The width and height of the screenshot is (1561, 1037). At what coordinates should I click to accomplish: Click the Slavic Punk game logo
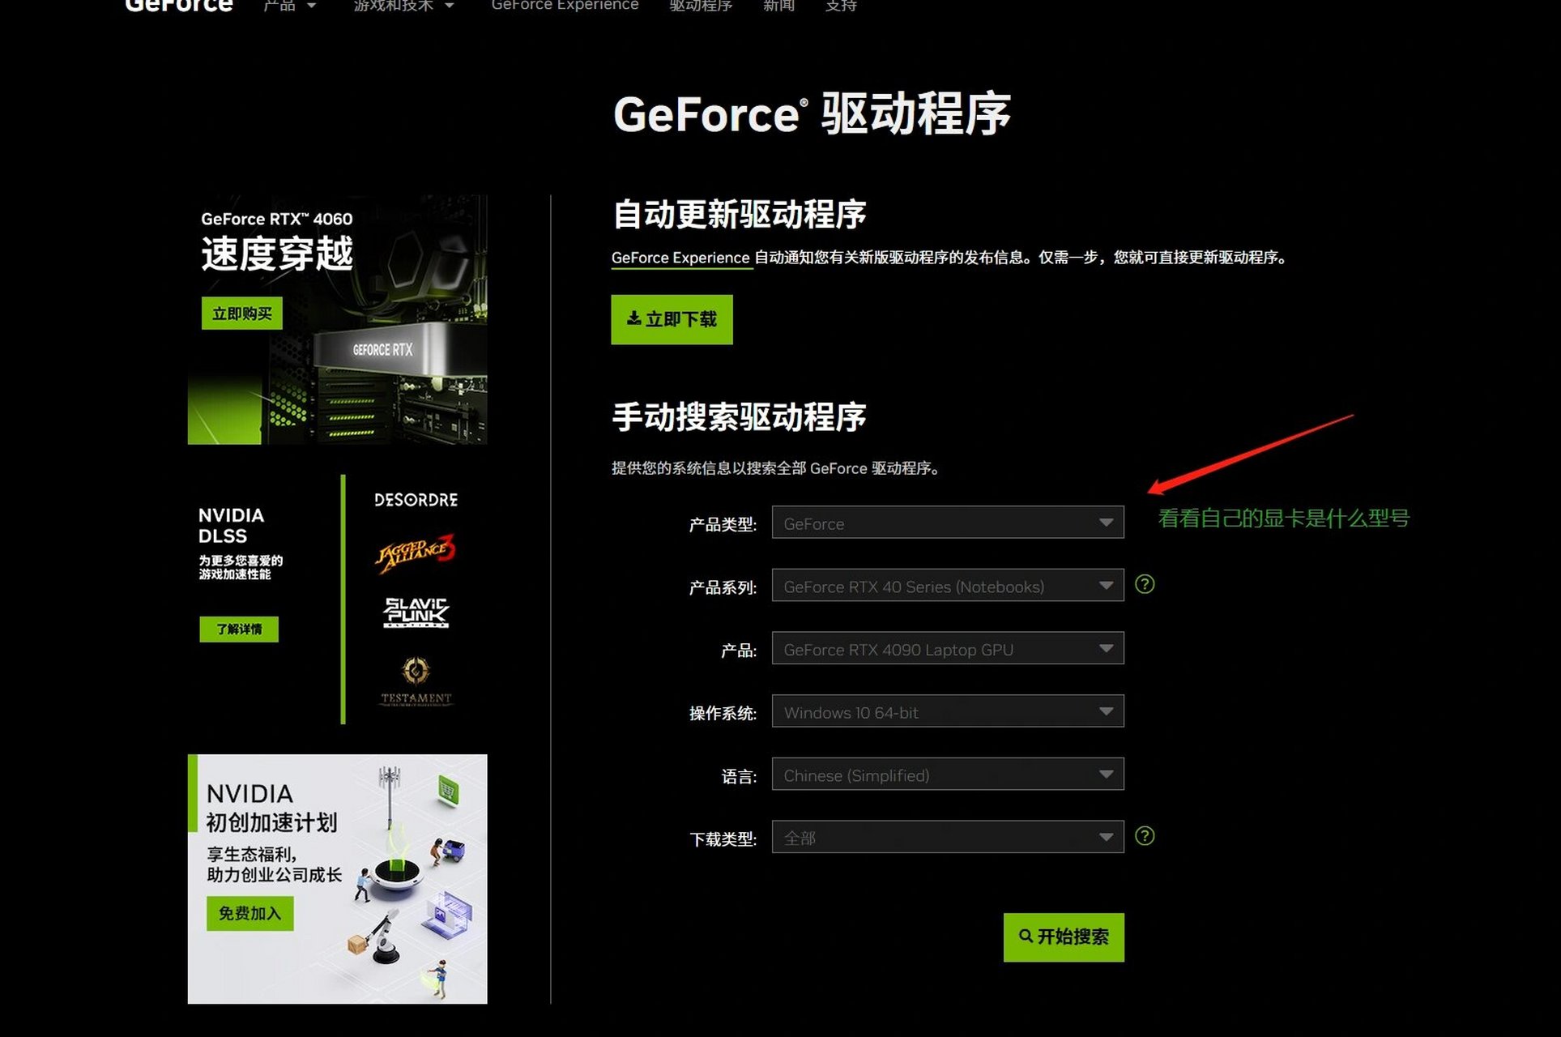pos(416,612)
